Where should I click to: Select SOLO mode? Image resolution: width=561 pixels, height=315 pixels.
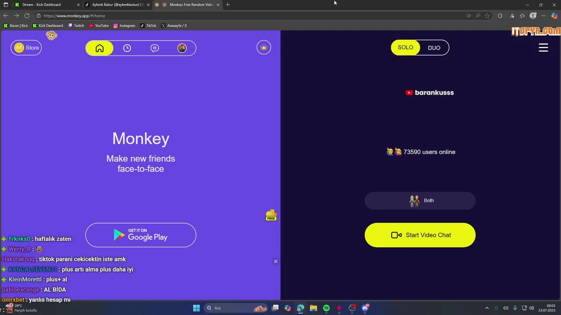(405, 47)
